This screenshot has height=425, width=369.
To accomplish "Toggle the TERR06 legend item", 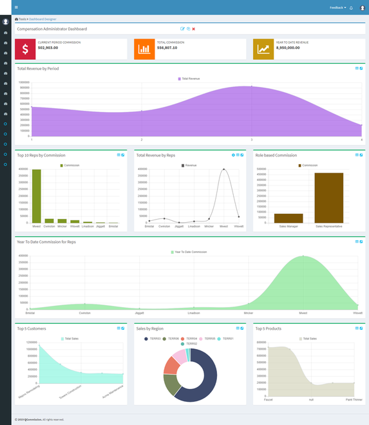I will (x=171, y=339).
